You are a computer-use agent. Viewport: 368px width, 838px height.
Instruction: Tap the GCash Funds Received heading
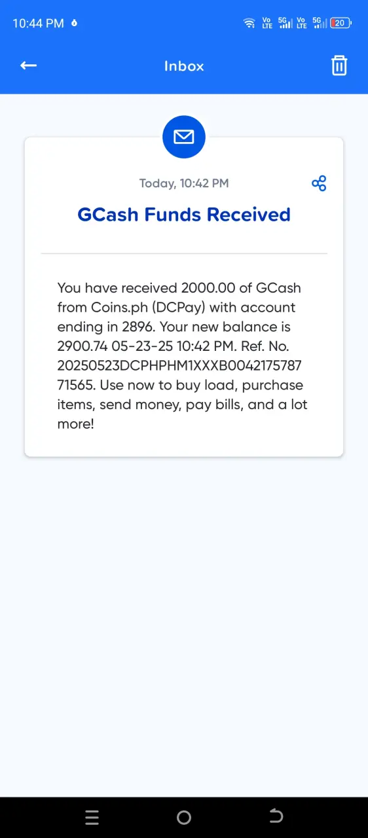coord(184,215)
